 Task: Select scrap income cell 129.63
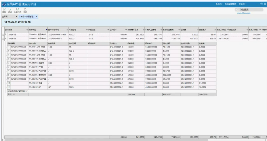pyautogui.click(x=207, y=39)
